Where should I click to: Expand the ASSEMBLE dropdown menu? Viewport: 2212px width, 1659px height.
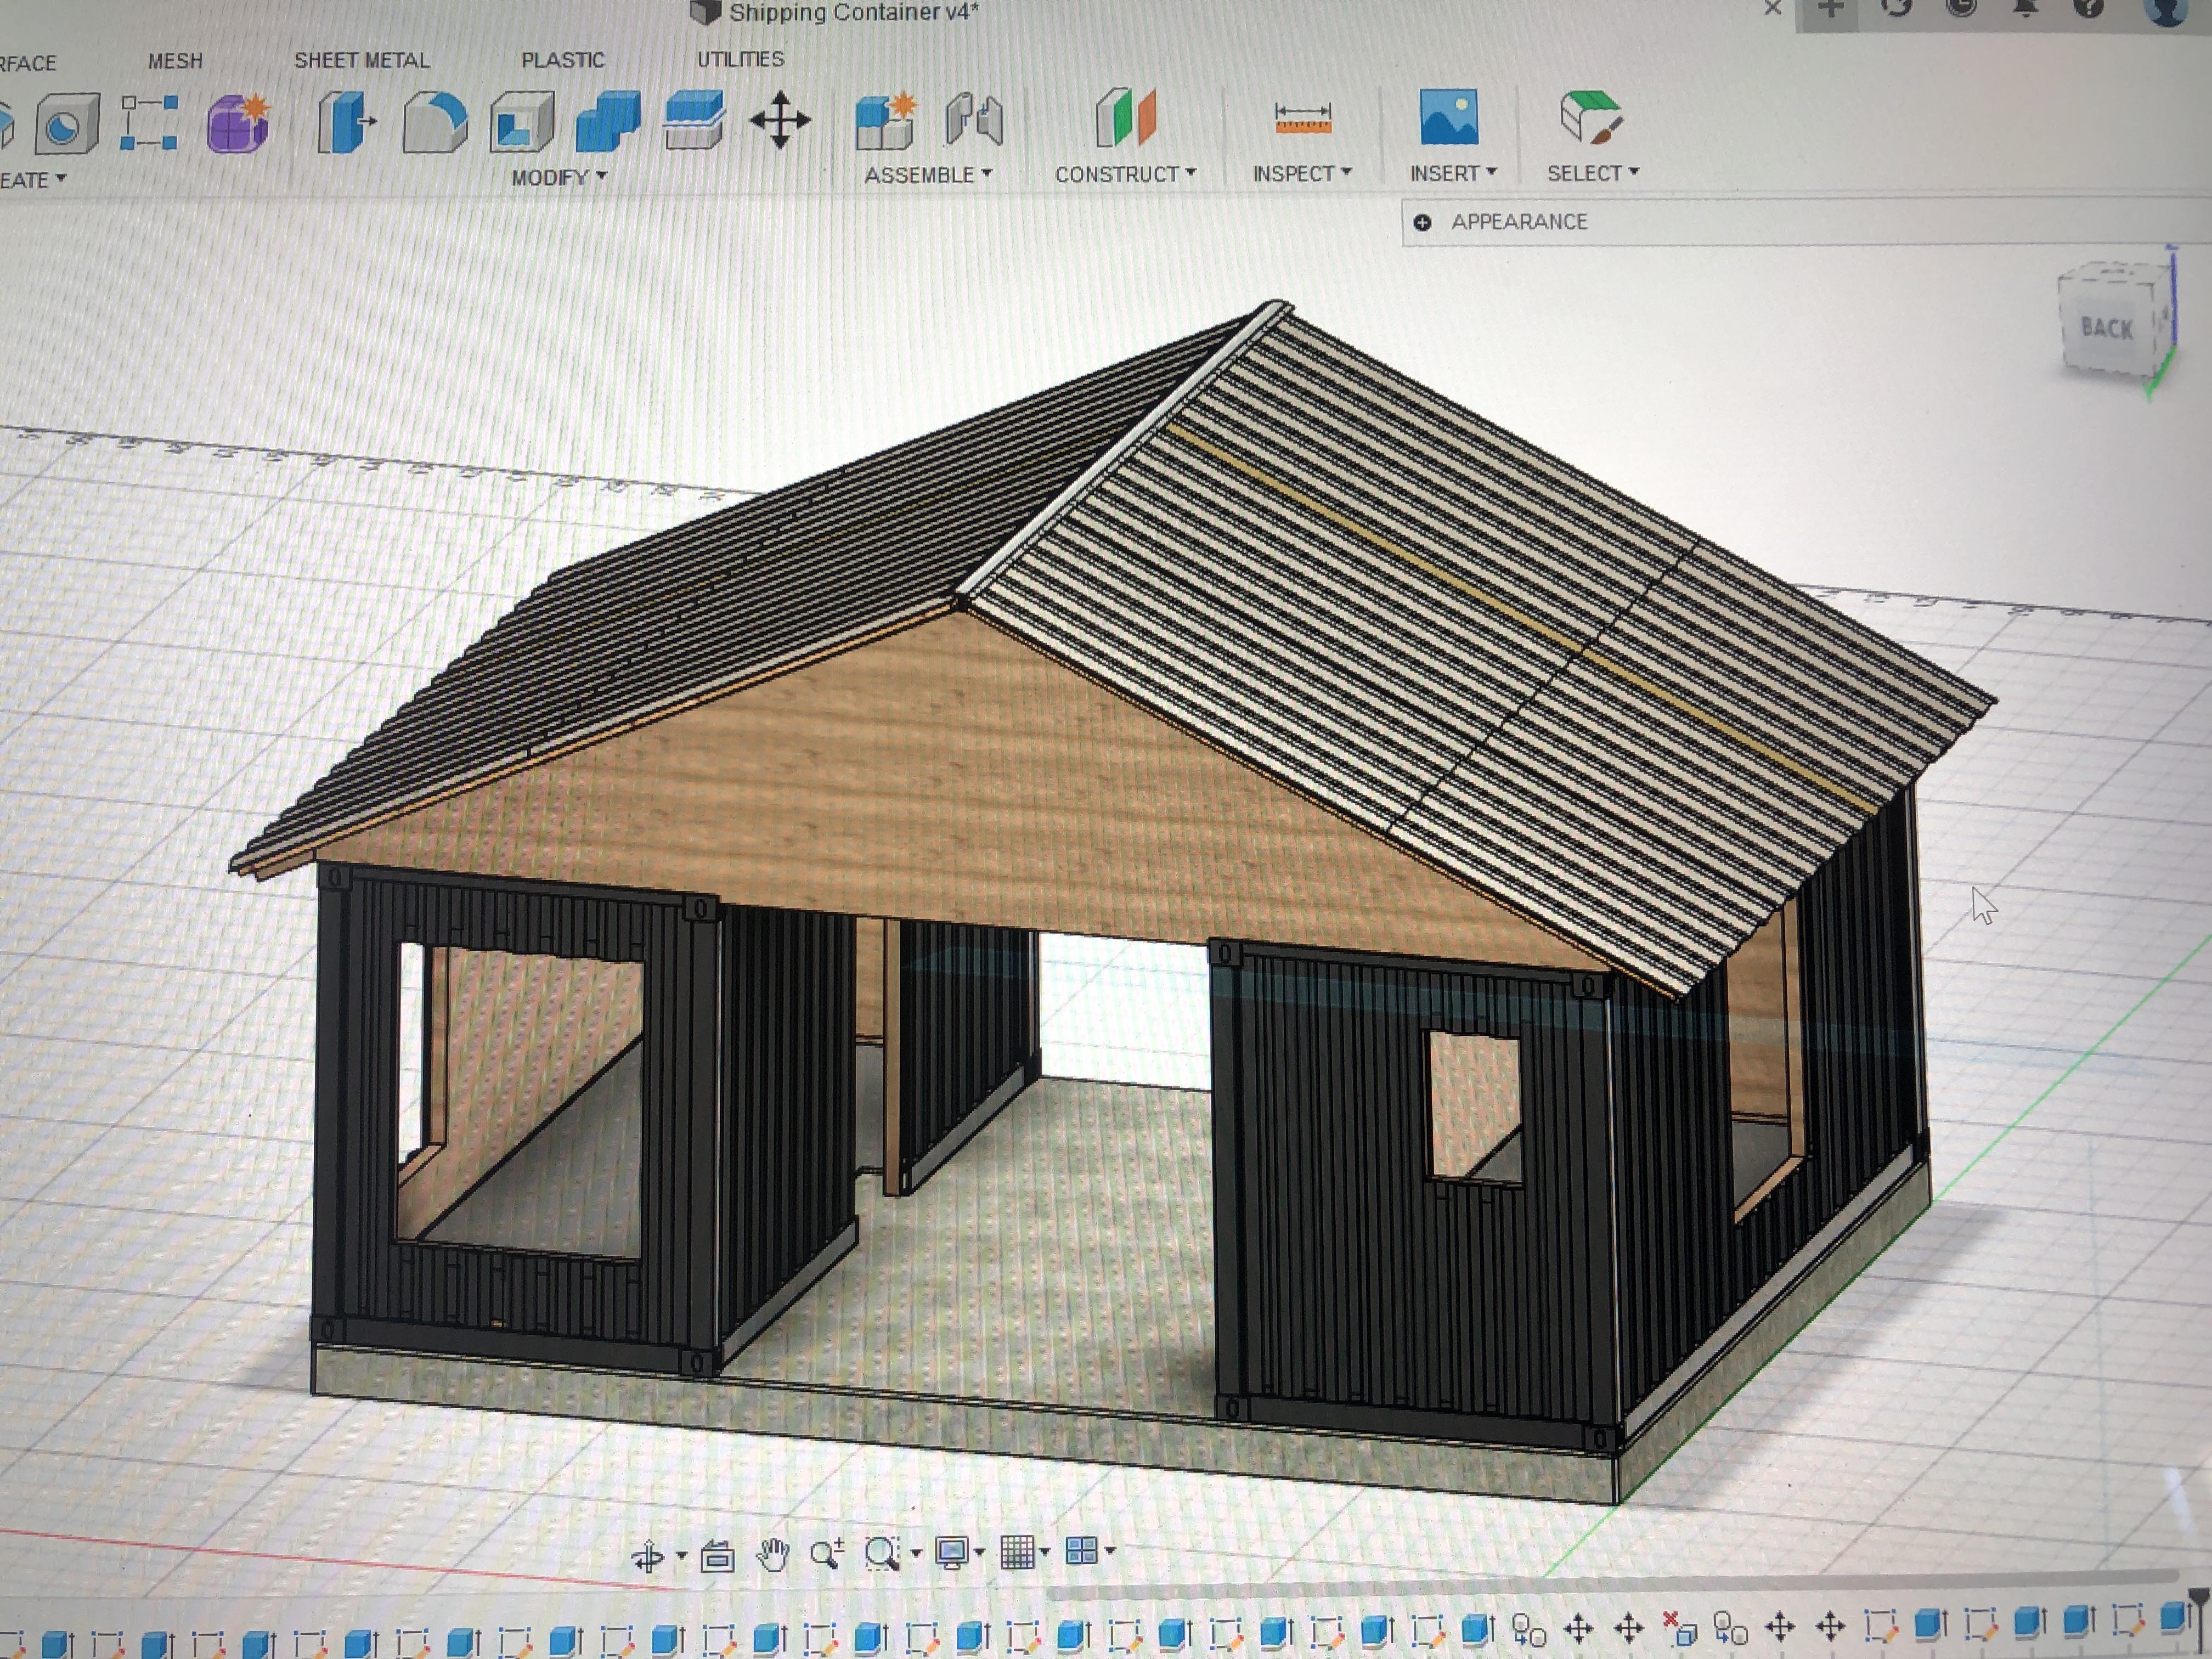(928, 174)
